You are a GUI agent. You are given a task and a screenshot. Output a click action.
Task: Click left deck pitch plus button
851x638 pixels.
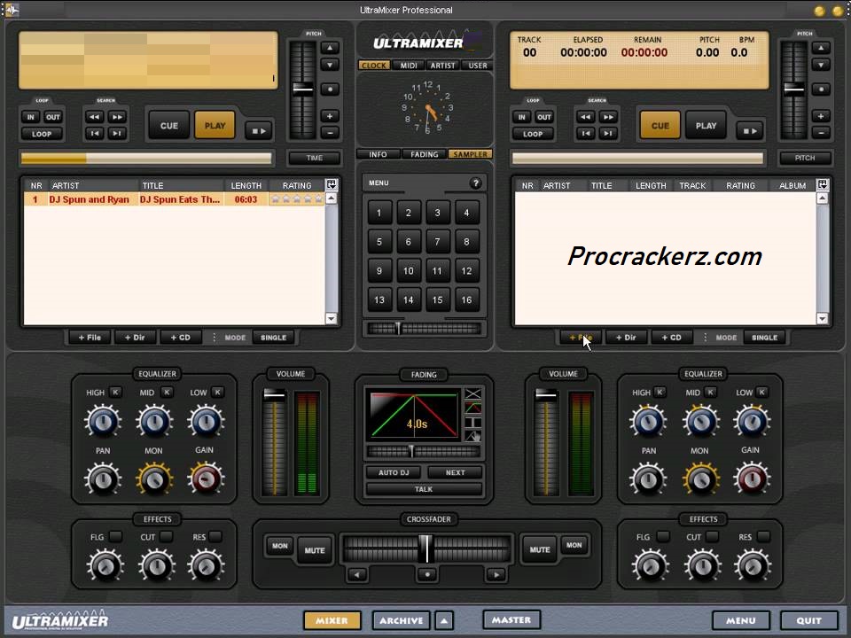(x=330, y=115)
